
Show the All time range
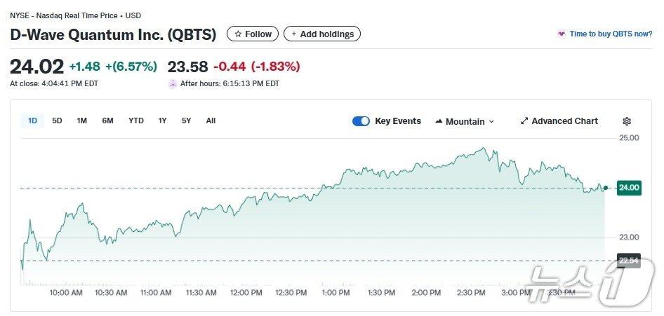click(x=211, y=121)
